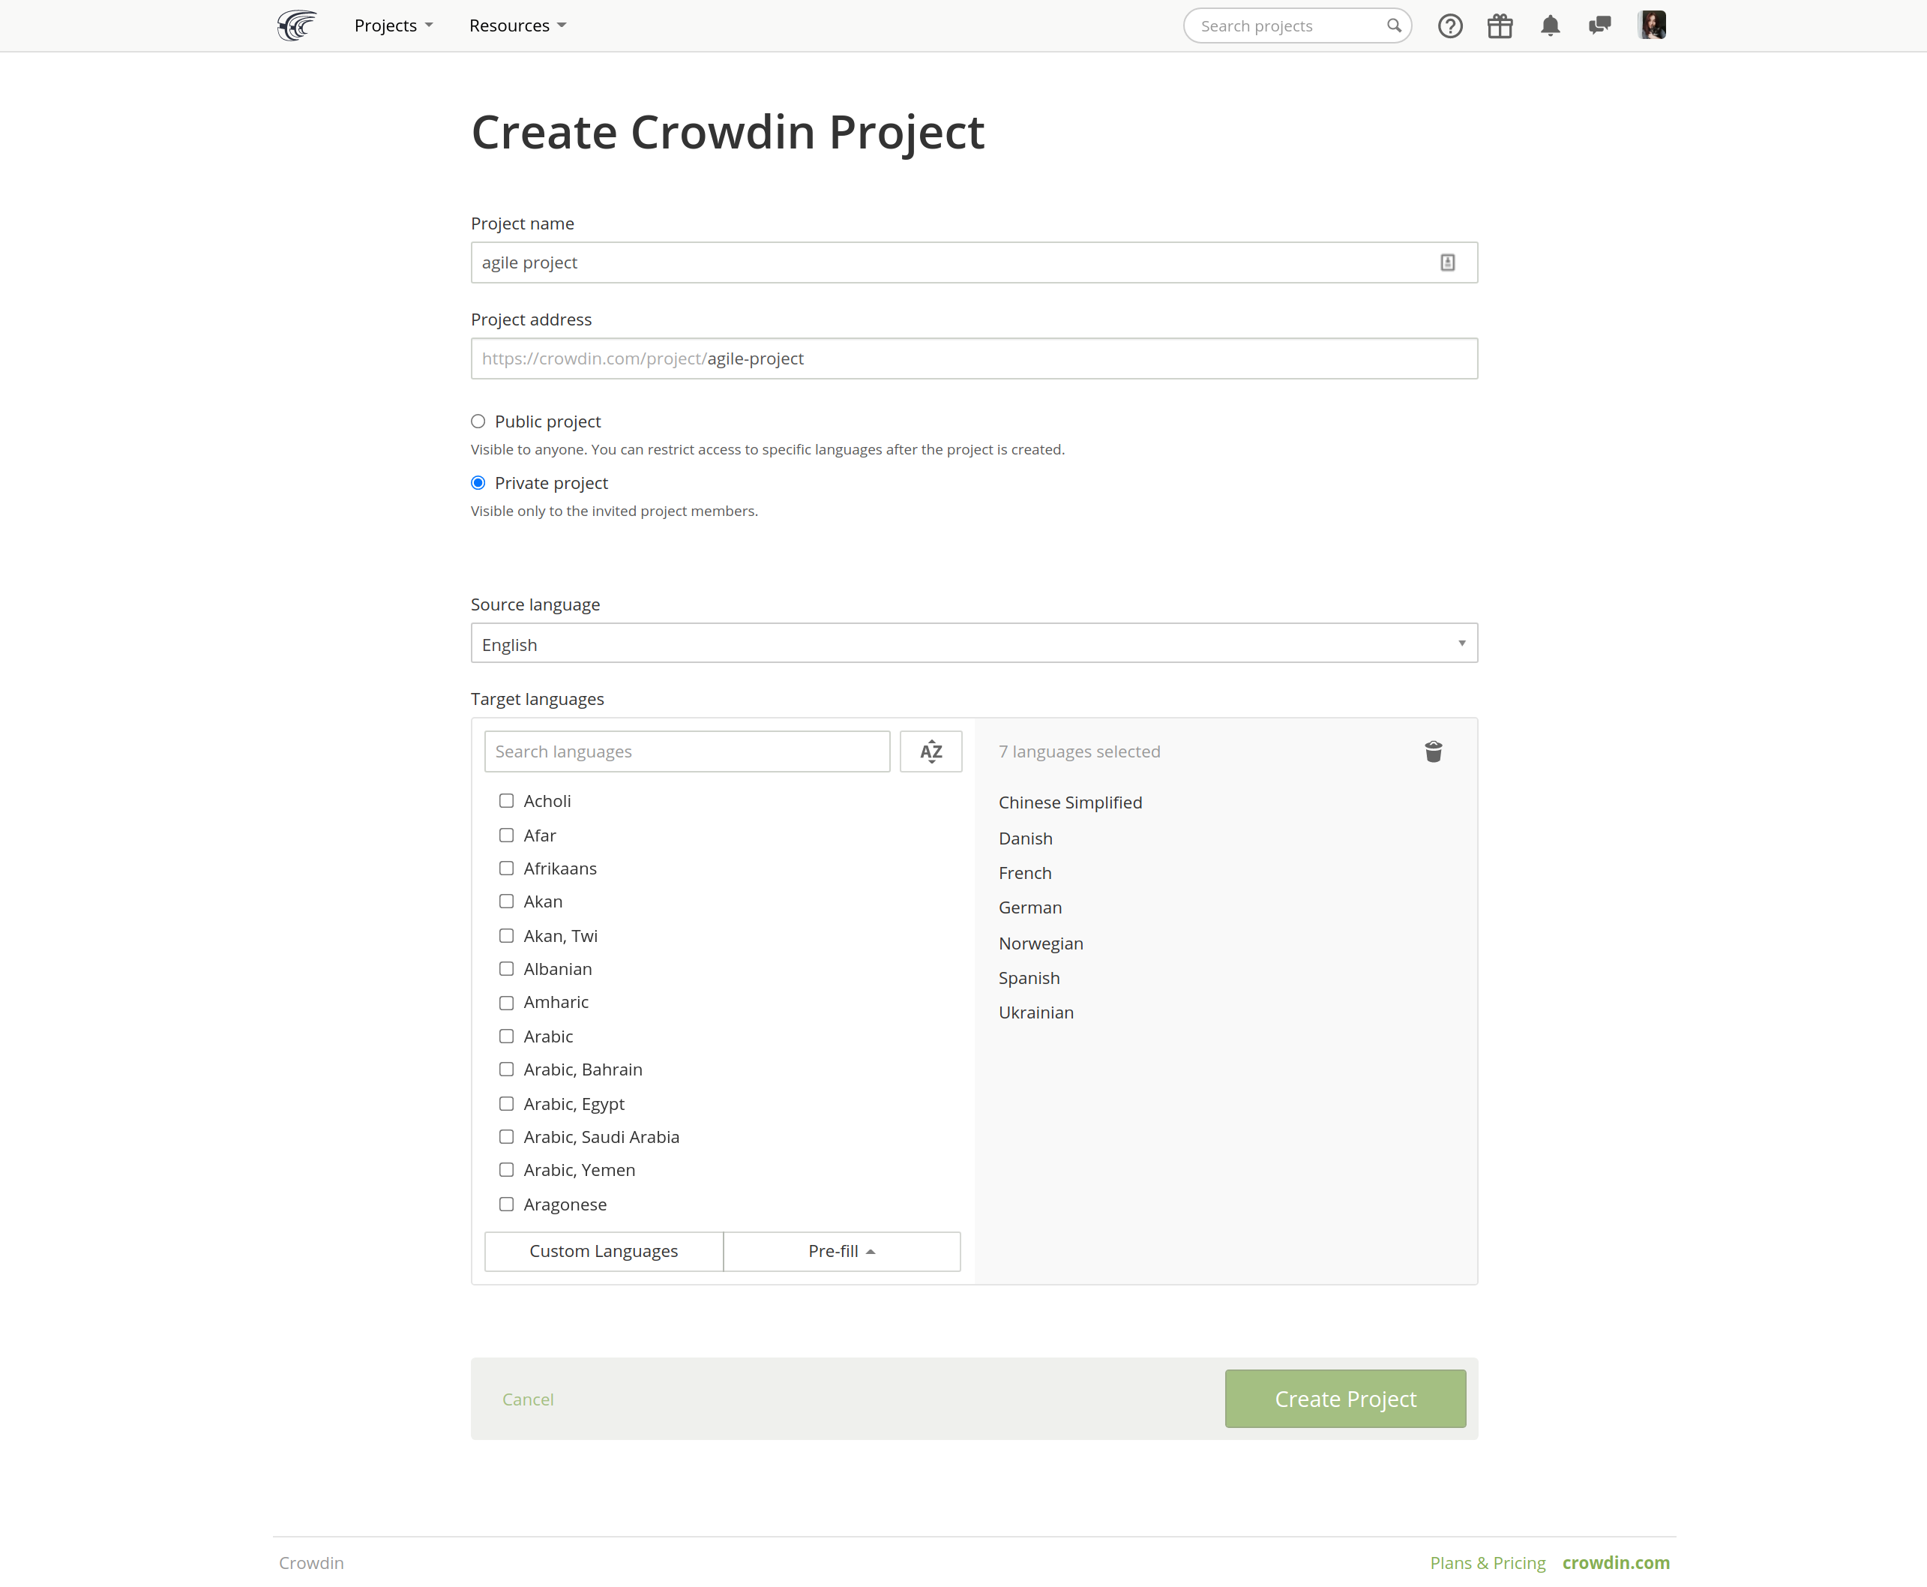The height and width of the screenshot is (1587, 1927).
Task: Click the Project address input field
Action: click(973, 358)
